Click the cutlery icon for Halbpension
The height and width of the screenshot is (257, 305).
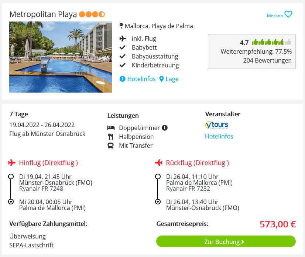(111, 137)
